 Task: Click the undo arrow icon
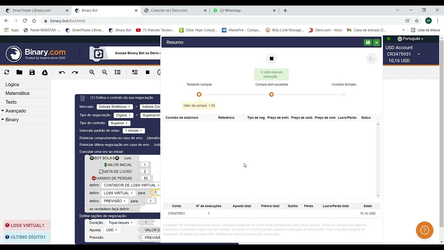pos(62,72)
